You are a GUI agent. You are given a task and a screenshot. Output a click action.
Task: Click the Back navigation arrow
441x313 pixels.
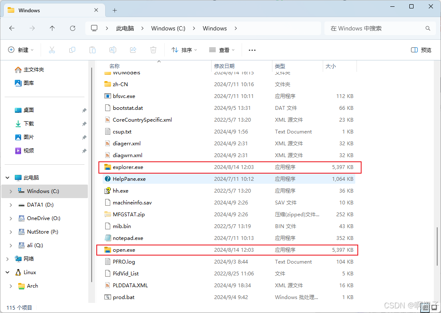coord(12,28)
